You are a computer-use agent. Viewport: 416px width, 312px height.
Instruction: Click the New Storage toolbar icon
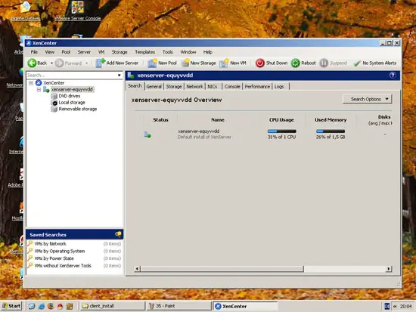coord(185,63)
